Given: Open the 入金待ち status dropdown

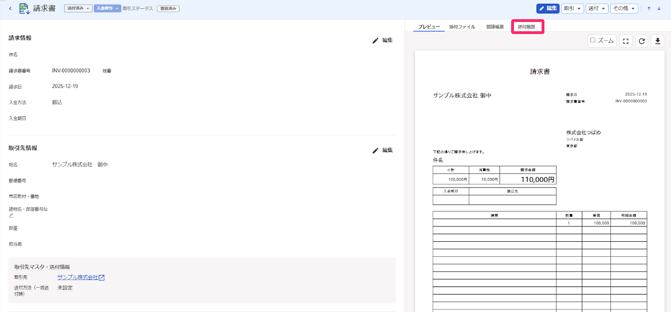Looking at the screenshot, I should (107, 8).
